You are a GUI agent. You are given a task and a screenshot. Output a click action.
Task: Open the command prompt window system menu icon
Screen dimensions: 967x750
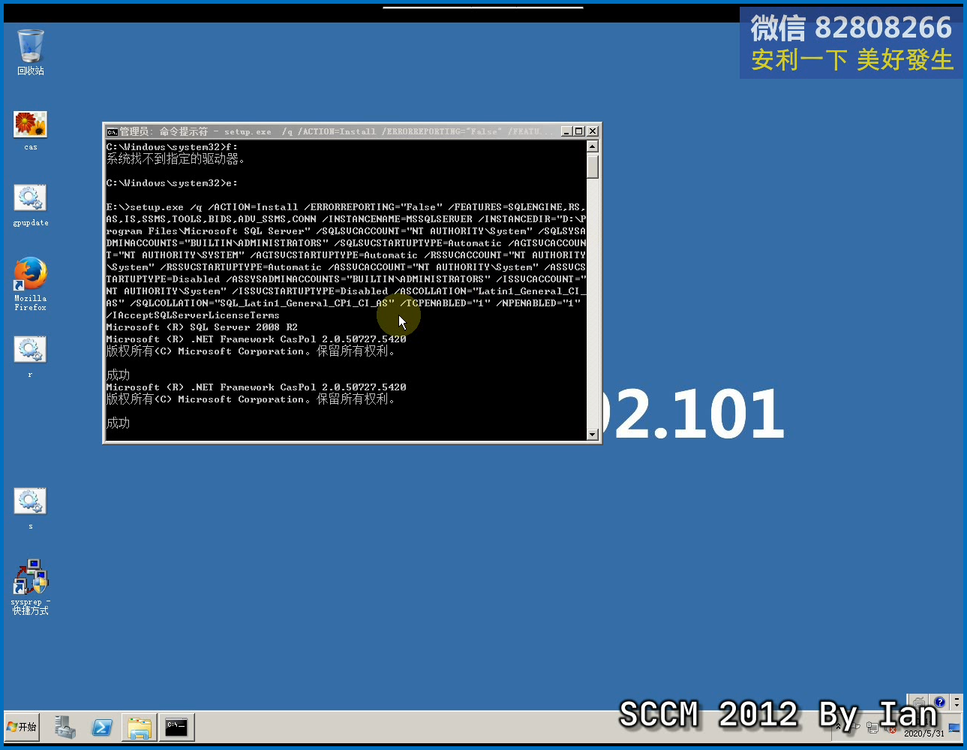[x=112, y=131]
